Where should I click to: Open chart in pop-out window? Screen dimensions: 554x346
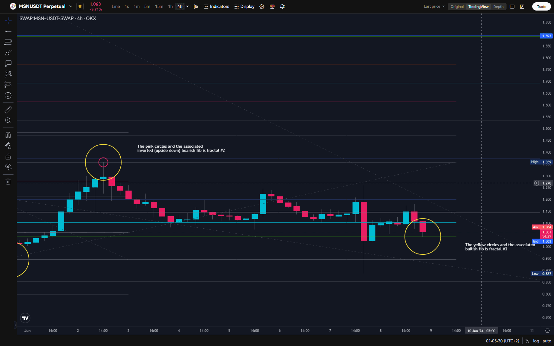click(x=522, y=7)
